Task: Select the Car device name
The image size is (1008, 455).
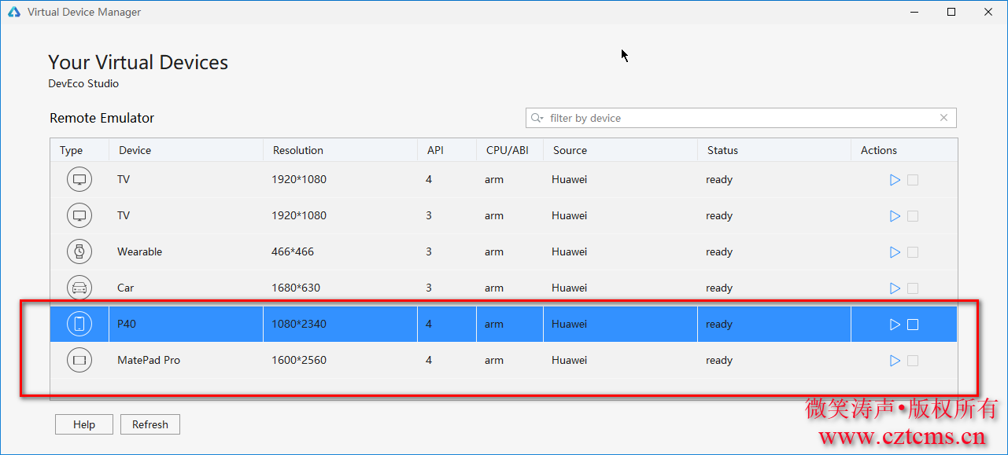Action: pyautogui.click(x=126, y=288)
